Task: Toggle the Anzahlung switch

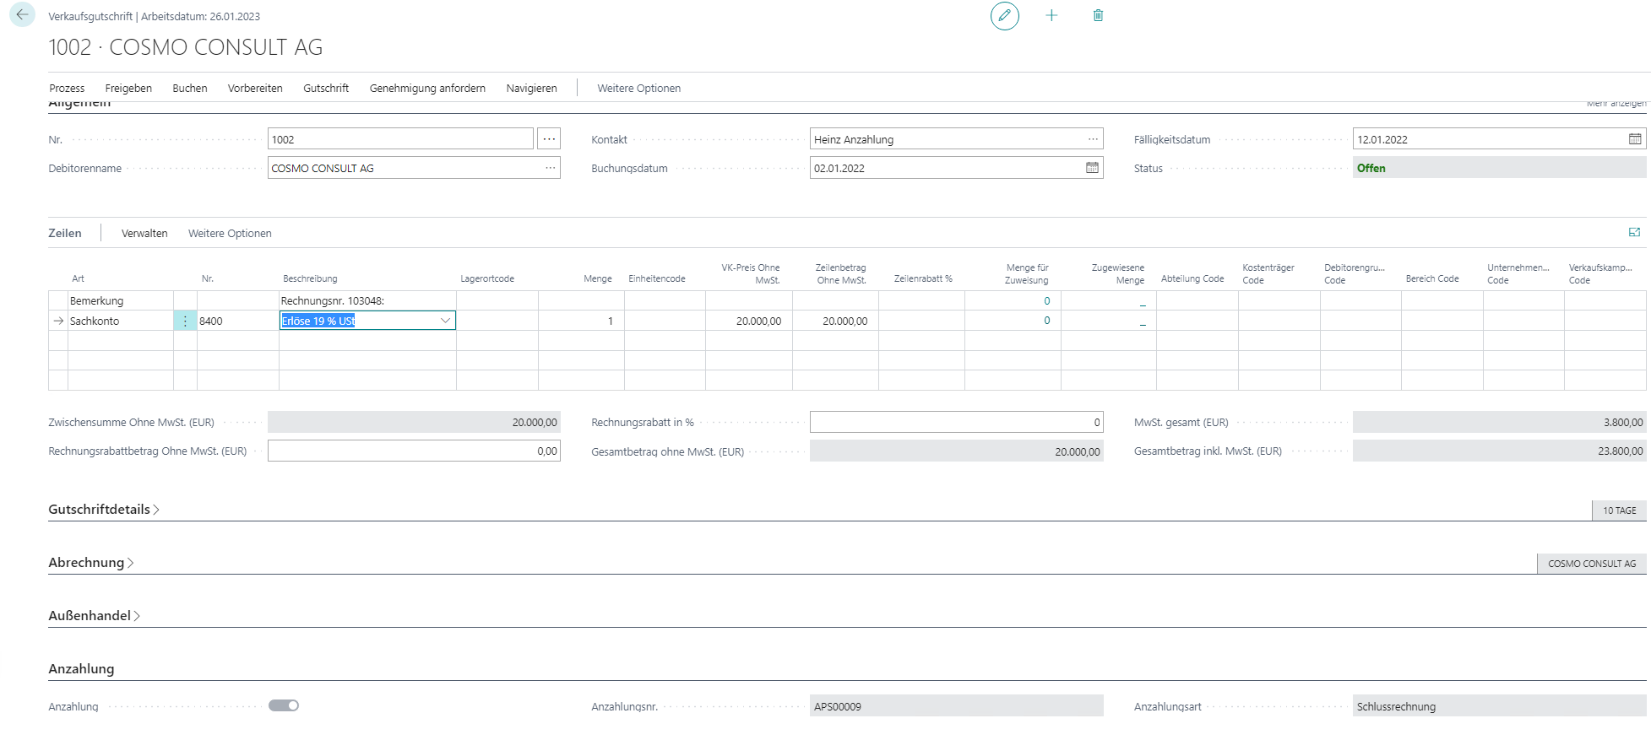Action: pyautogui.click(x=284, y=706)
